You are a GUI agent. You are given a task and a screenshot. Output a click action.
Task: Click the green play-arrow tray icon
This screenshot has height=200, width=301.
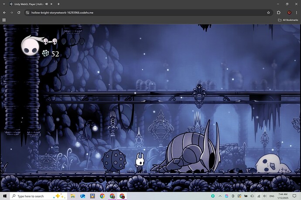pos(213,196)
